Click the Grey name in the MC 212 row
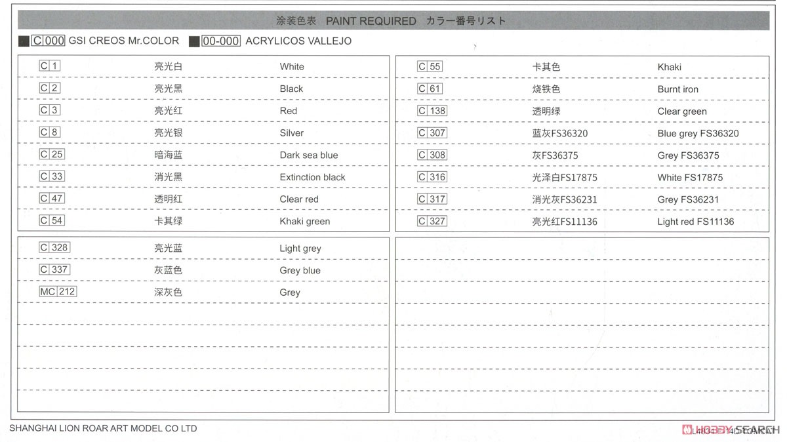 [290, 292]
